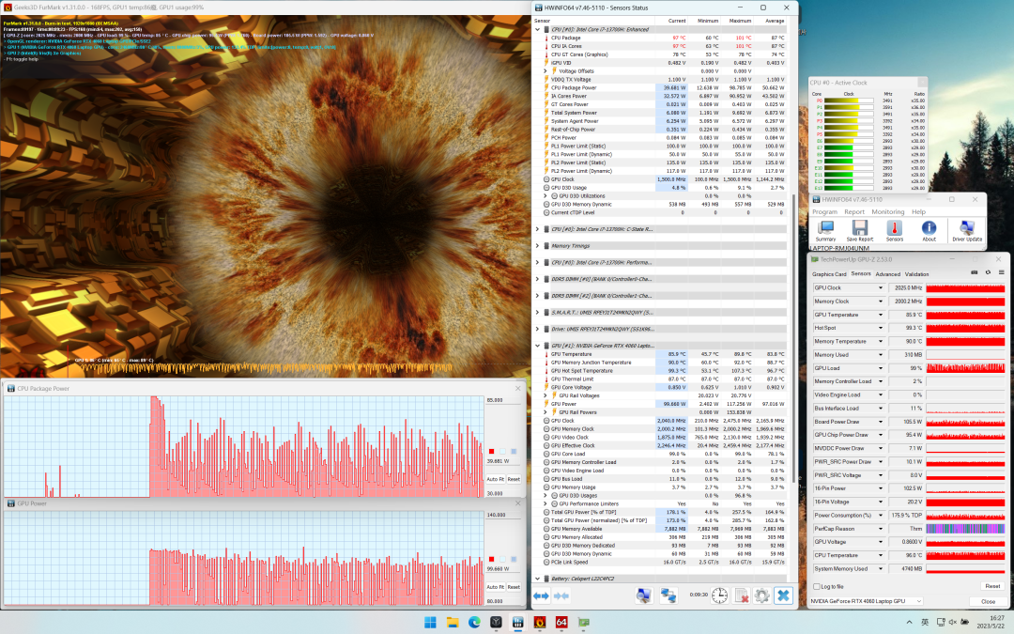Click Auto Fit on CPU Package Power graph
Image resolution: width=1014 pixels, height=634 pixels.
(x=494, y=479)
